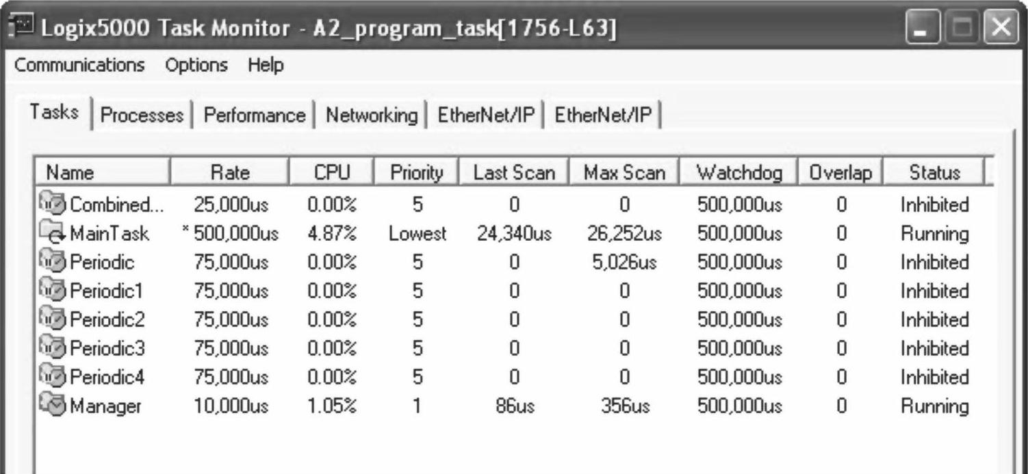
Task: Open the Help menu
Action: [x=266, y=66]
